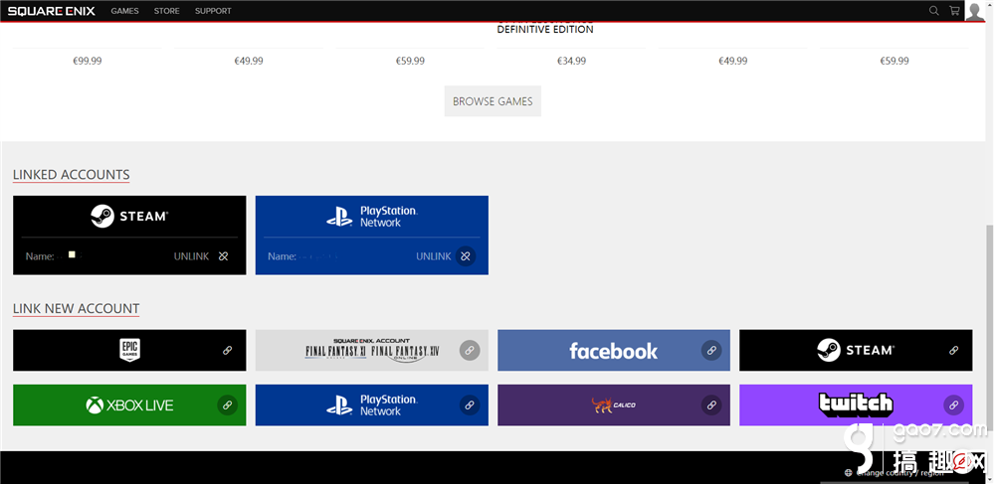Click the Calico cat logo
This screenshot has height=484, width=994.
point(613,404)
